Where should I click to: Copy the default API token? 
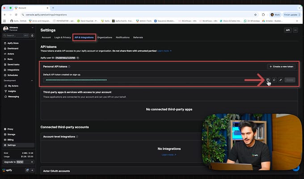(x=268, y=80)
